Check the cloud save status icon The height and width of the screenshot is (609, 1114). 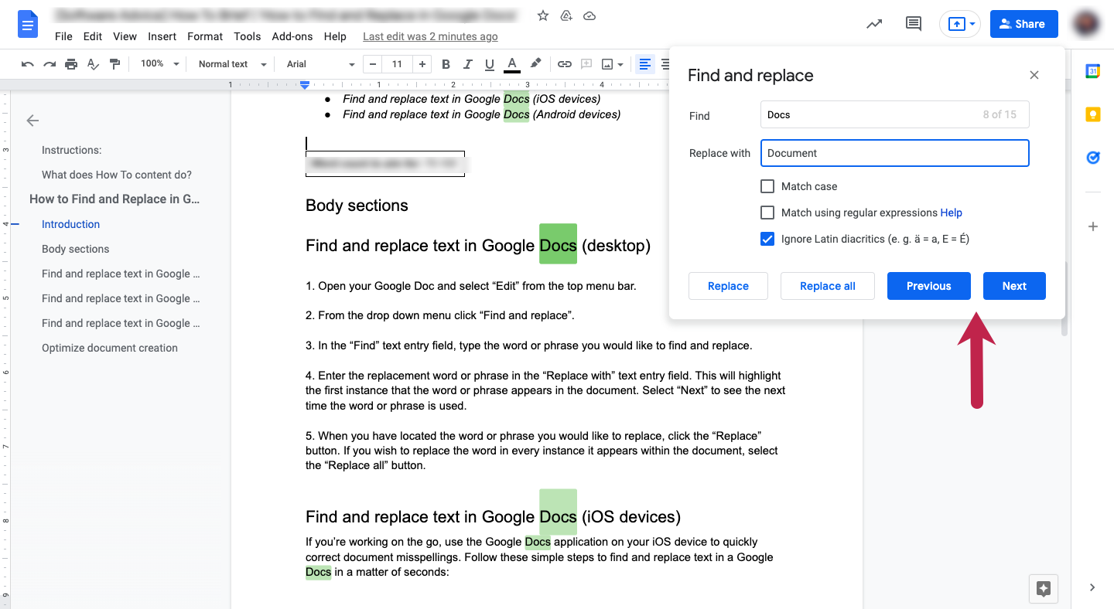coord(589,15)
